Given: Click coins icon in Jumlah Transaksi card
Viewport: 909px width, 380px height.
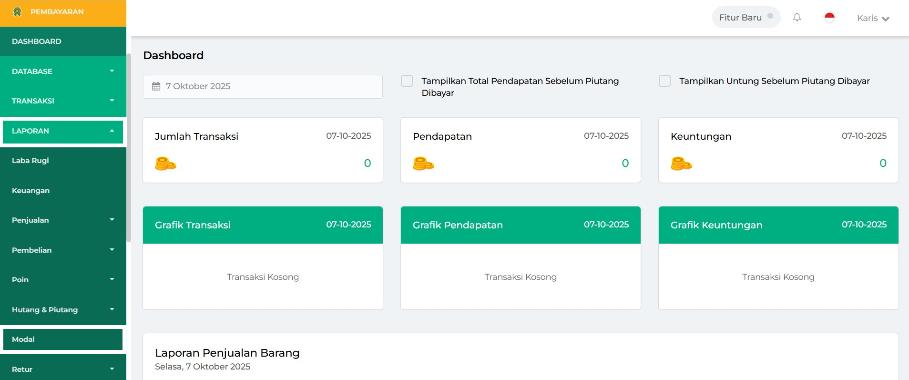Looking at the screenshot, I should click(x=165, y=164).
